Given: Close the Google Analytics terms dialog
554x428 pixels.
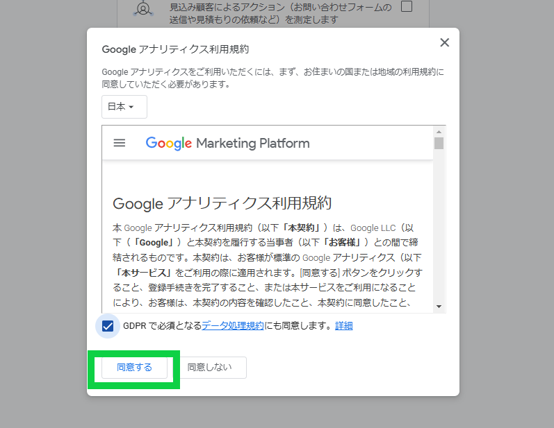Looking at the screenshot, I should click(x=444, y=42).
